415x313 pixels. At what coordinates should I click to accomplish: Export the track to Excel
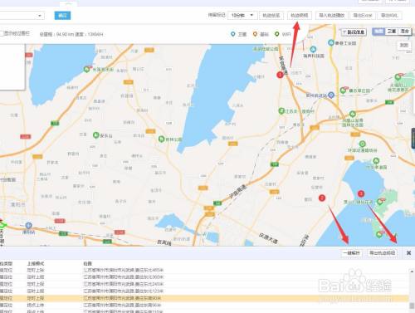[x=363, y=15]
